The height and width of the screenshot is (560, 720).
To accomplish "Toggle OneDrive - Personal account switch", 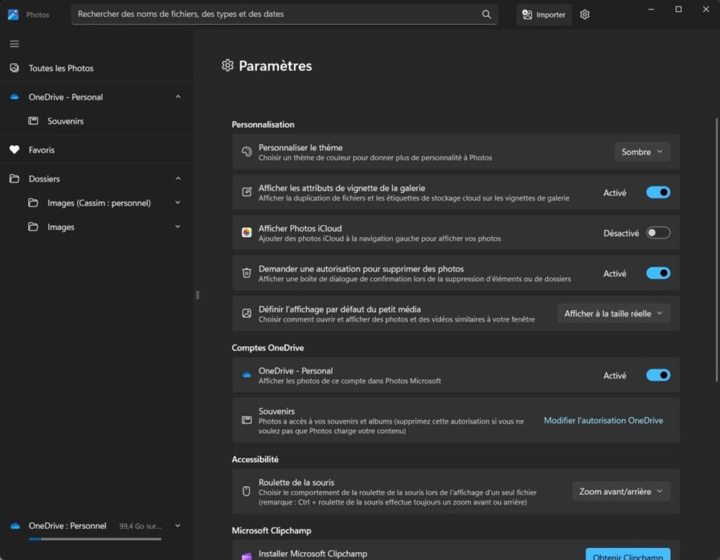I will click(x=658, y=375).
